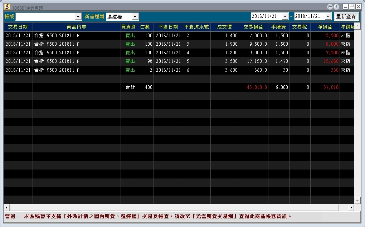This screenshot has width=365, height=227.
Task: Select the row with serial number 2
Action: [179, 35]
